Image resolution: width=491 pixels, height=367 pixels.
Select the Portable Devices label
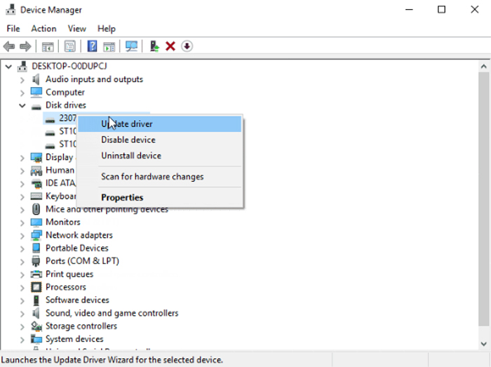[x=77, y=248]
